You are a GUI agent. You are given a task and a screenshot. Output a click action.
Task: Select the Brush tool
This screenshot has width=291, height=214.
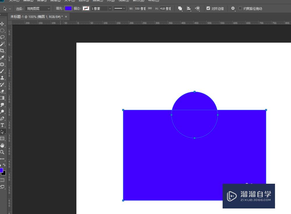pyautogui.click(x=2, y=71)
